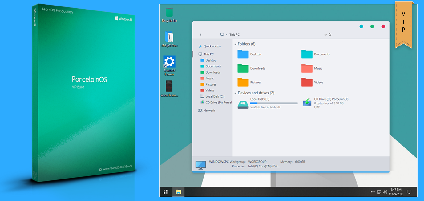Open the network tray icon

[x=379, y=192]
